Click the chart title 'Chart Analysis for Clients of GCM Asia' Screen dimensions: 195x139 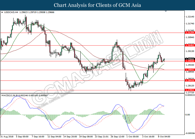point(97,5)
